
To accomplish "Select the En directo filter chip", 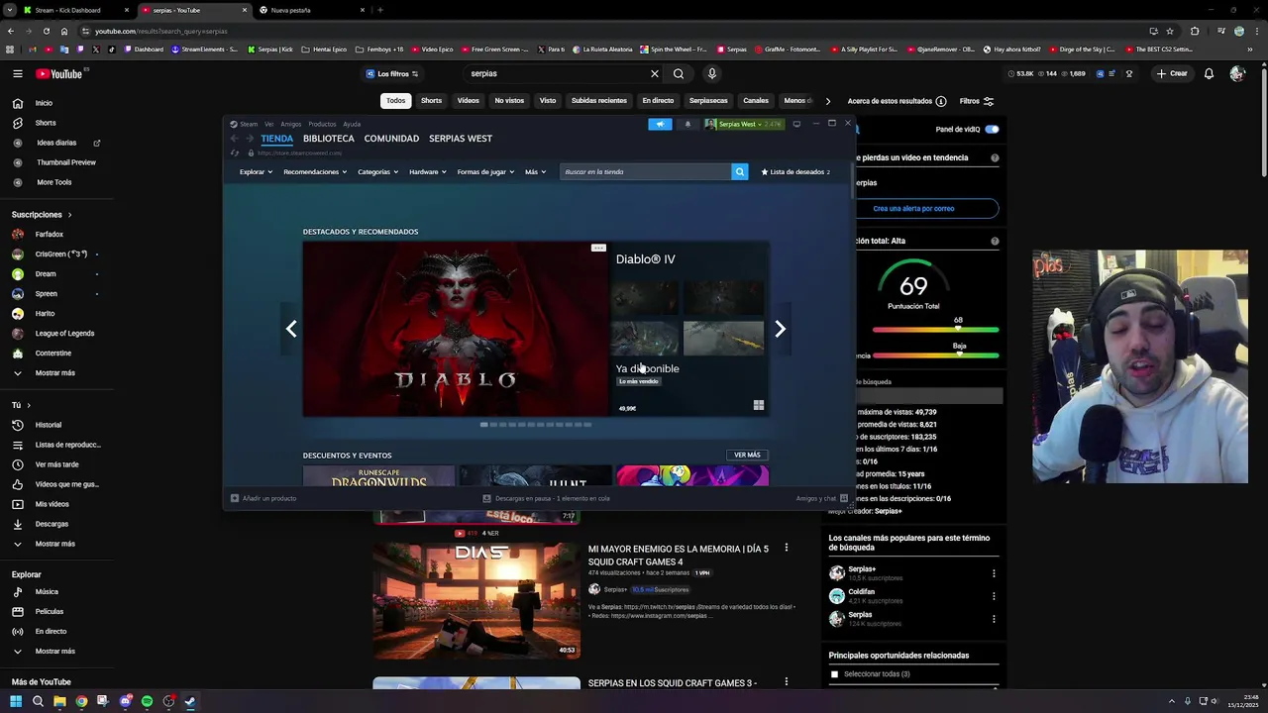I will tap(658, 100).
